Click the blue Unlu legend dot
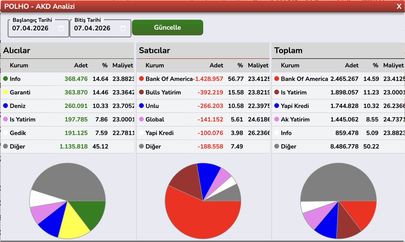This screenshot has height=242, width=405. 141,106
